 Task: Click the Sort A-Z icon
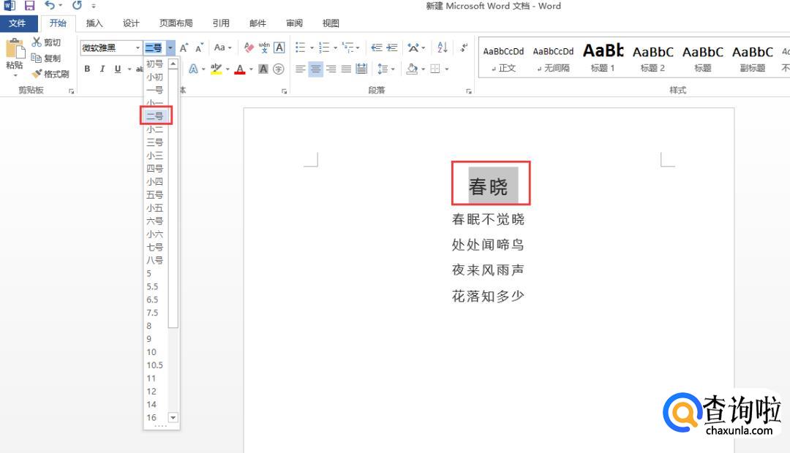coord(443,47)
